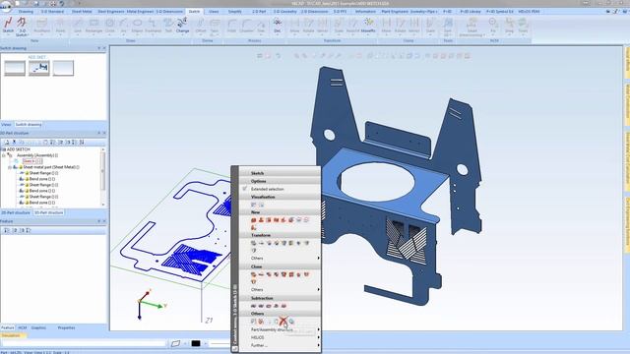Click the first icon under Visualisation in context menu
This screenshot has width=630, height=354.
[x=254, y=205]
